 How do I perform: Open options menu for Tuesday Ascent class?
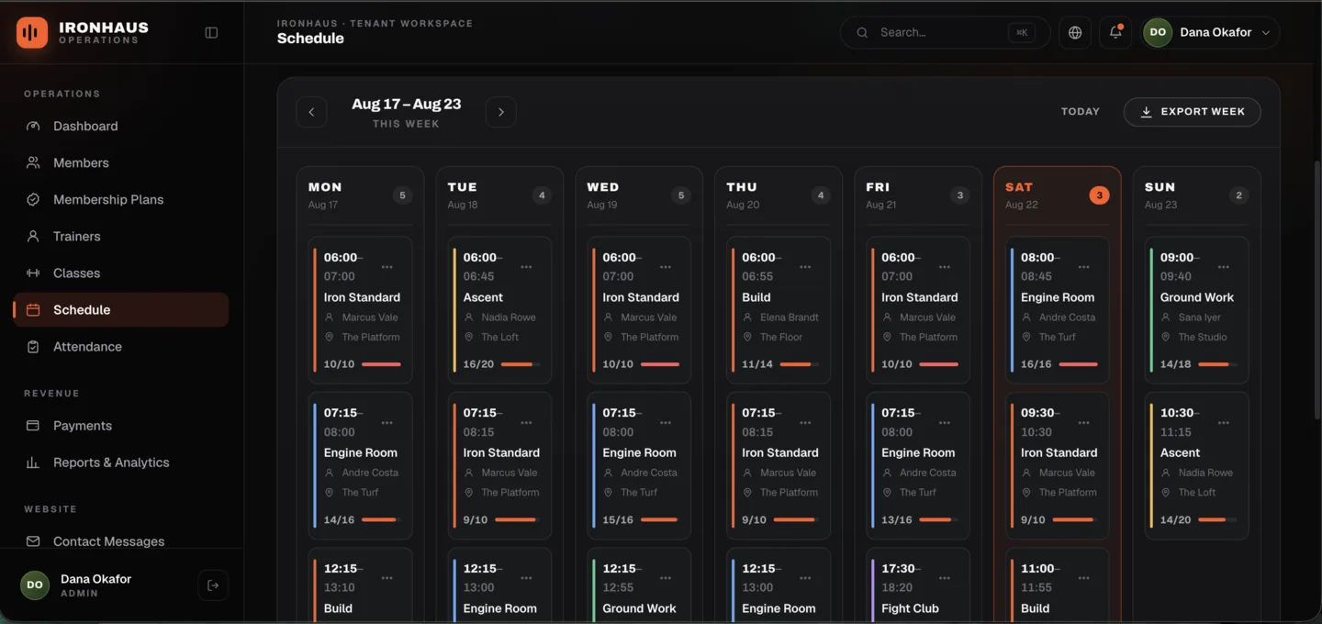pyautogui.click(x=526, y=267)
